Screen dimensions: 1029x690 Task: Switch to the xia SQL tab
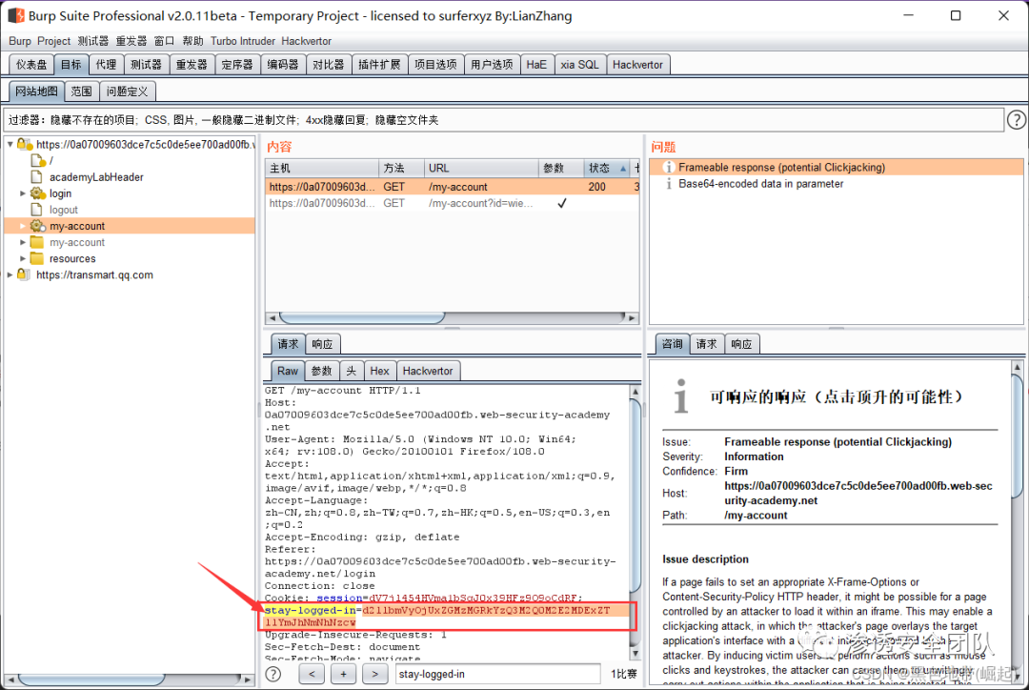click(579, 65)
